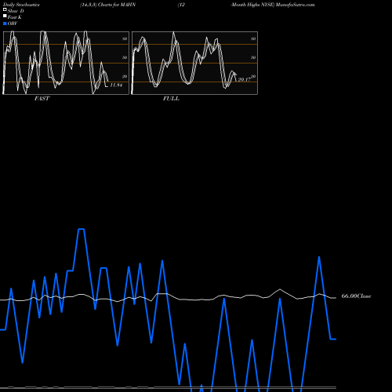
Task: Click the 'Fast K' legend label
Action: pos(15,17)
